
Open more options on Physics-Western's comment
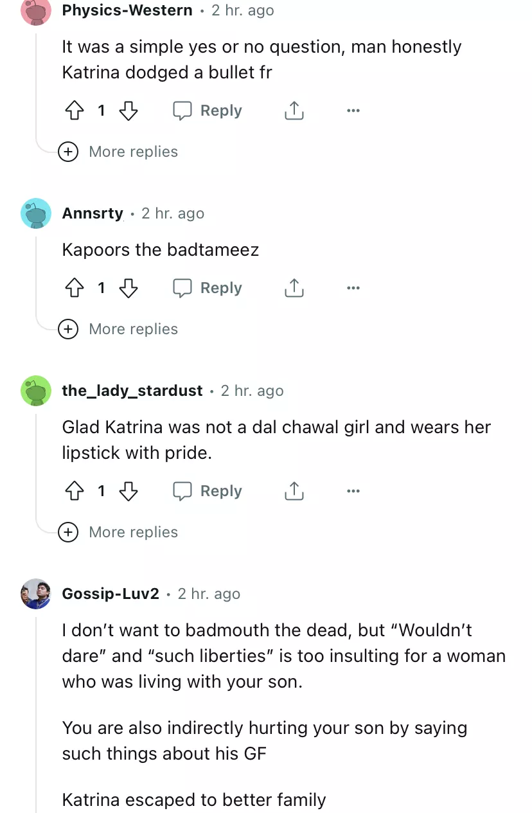point(353,111)
